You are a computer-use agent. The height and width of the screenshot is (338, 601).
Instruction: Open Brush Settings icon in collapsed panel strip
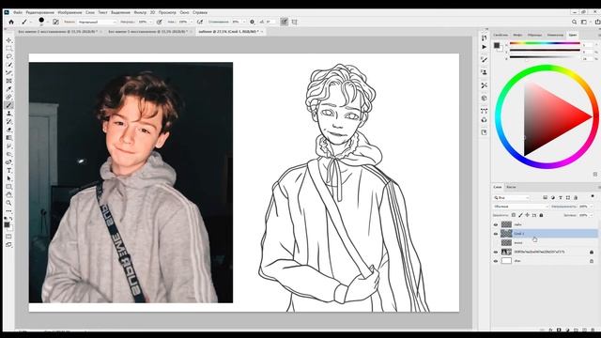485,60
